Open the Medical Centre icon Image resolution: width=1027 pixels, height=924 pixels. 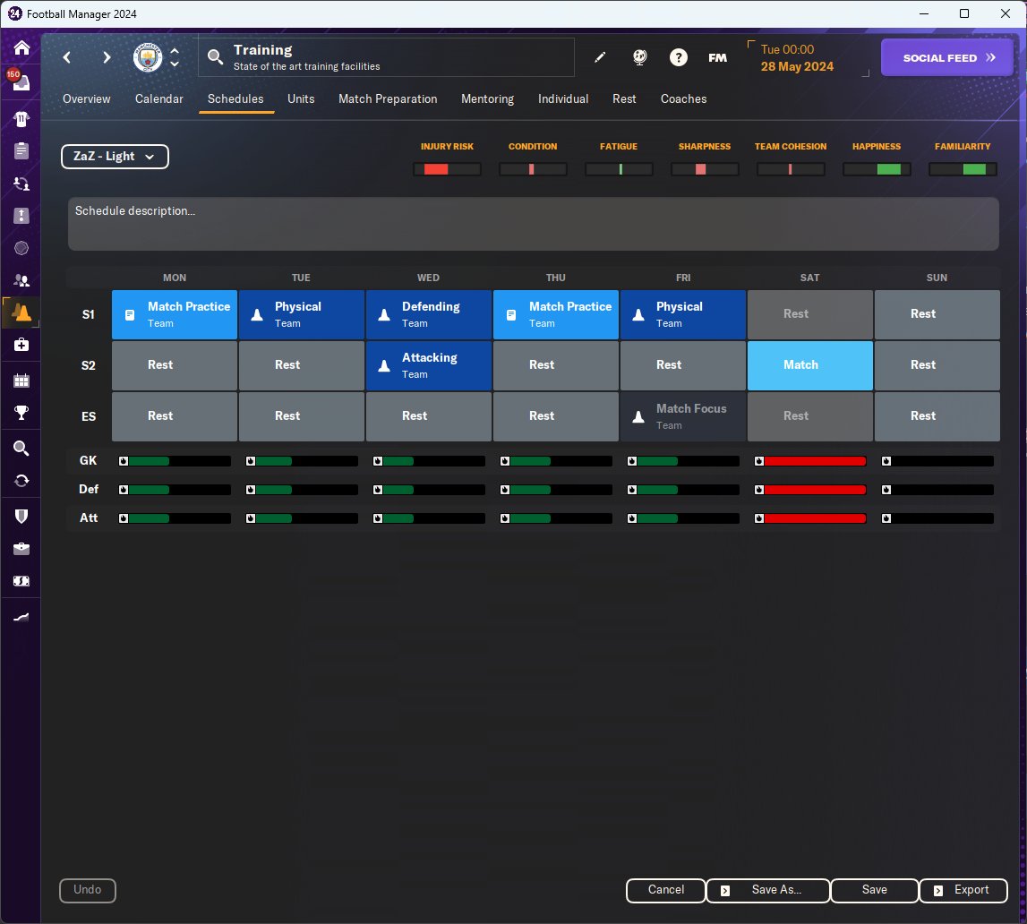point(21,345)
